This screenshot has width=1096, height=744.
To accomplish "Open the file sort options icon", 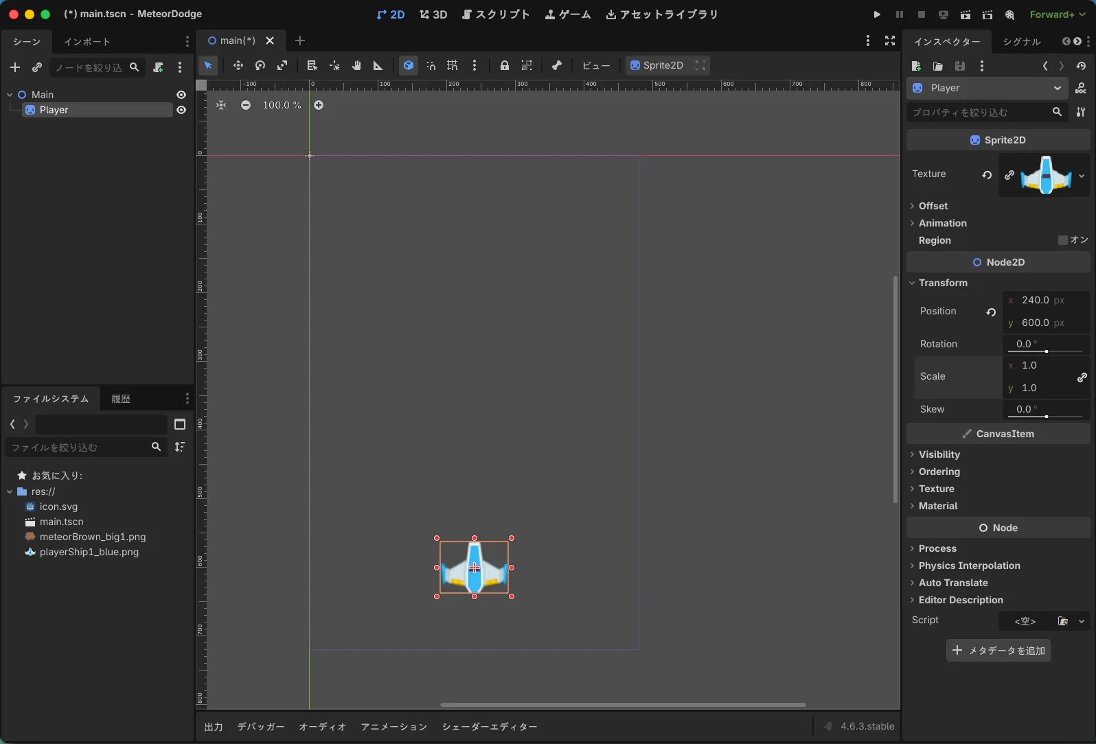I will pyautogui.click(x=180, y=447).
